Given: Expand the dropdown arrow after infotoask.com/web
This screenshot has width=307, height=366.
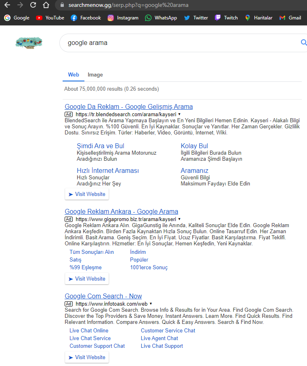Looking at the screenshot, I should tap(151, 304).
